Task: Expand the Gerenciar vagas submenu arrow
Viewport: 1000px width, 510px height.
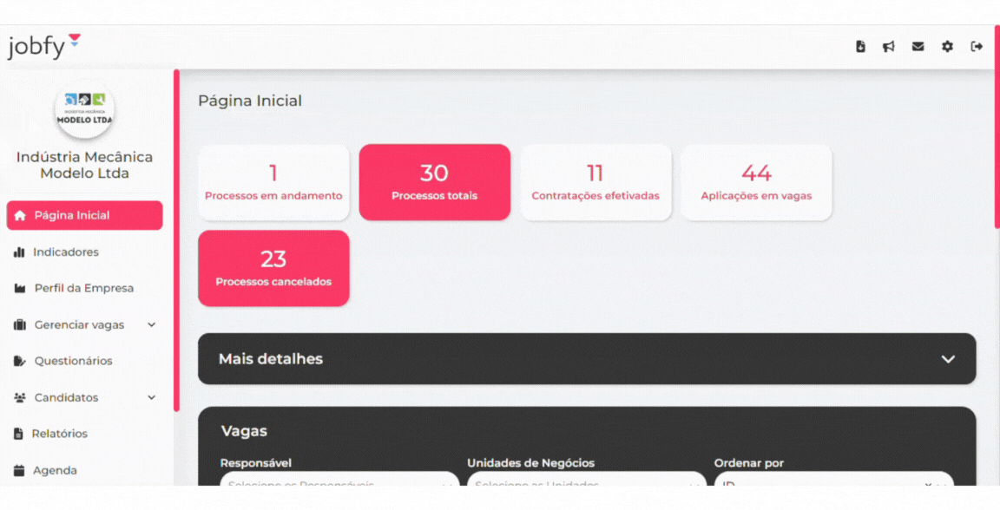Action: click(x=152, y=325)
